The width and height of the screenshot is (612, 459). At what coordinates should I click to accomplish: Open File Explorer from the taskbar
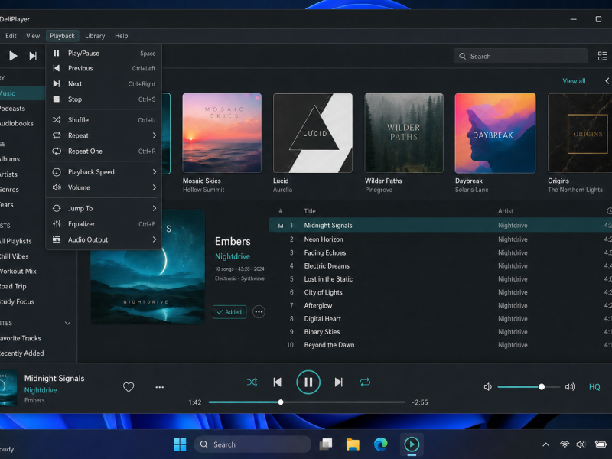tap(353, 444)
